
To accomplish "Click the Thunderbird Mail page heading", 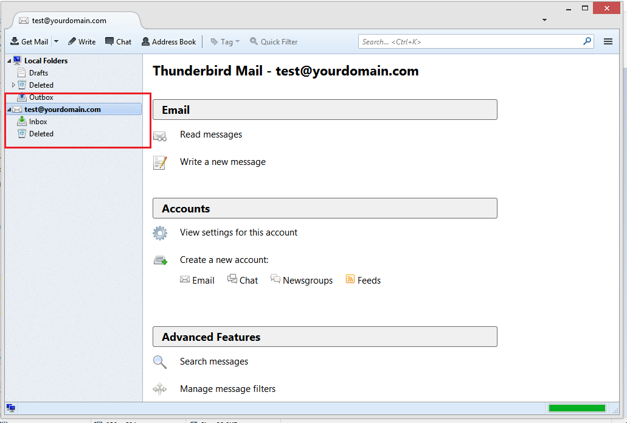I will [285, 71].
